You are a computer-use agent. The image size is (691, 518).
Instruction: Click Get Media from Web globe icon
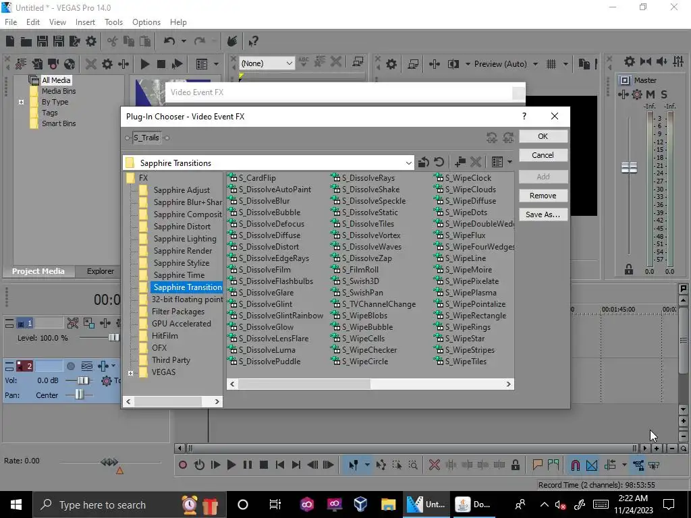[x=70, y=64]
